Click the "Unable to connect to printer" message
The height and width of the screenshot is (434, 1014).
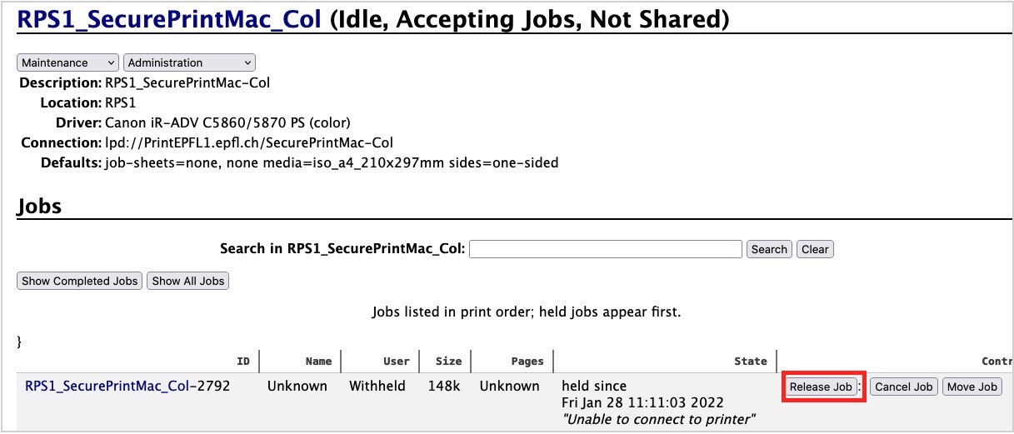(x=660, y=418)
